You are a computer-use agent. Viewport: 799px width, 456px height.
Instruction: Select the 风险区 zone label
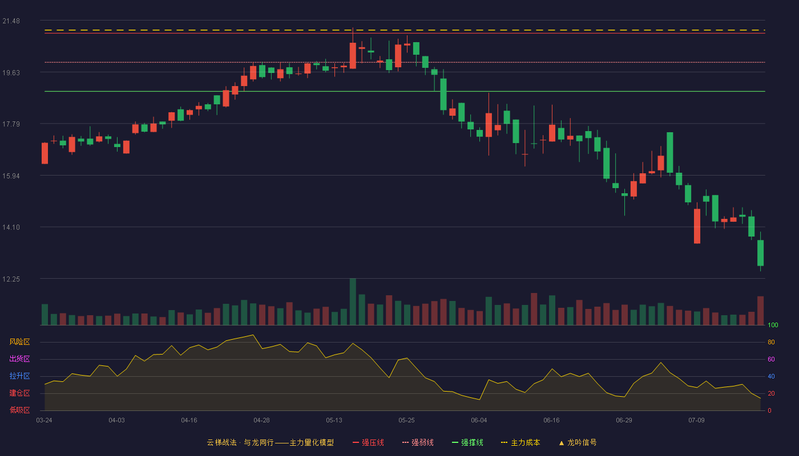[x=19, y=342]
